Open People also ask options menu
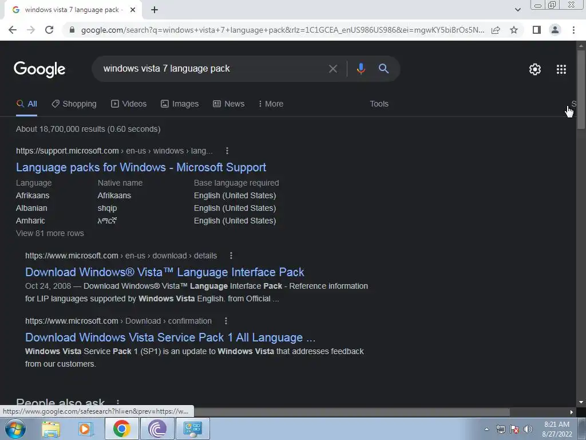 click(118, 403)
